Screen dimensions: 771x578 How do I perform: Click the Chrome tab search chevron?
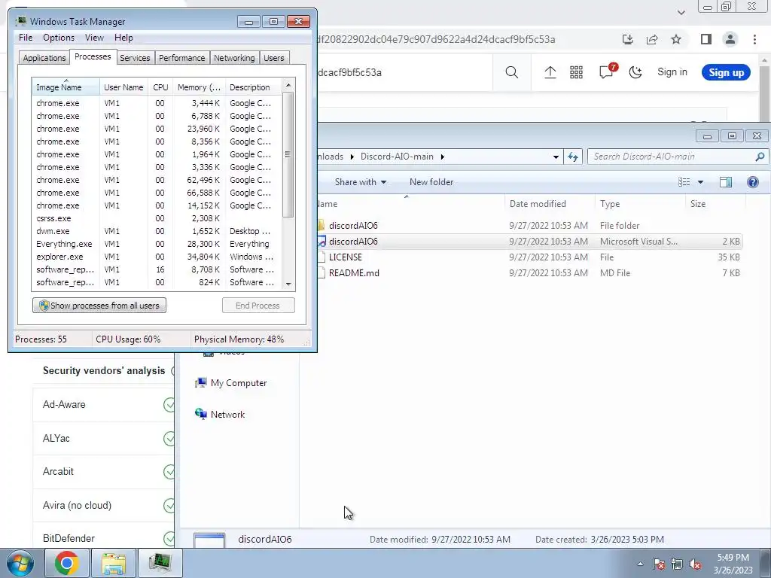coord(681,13)
